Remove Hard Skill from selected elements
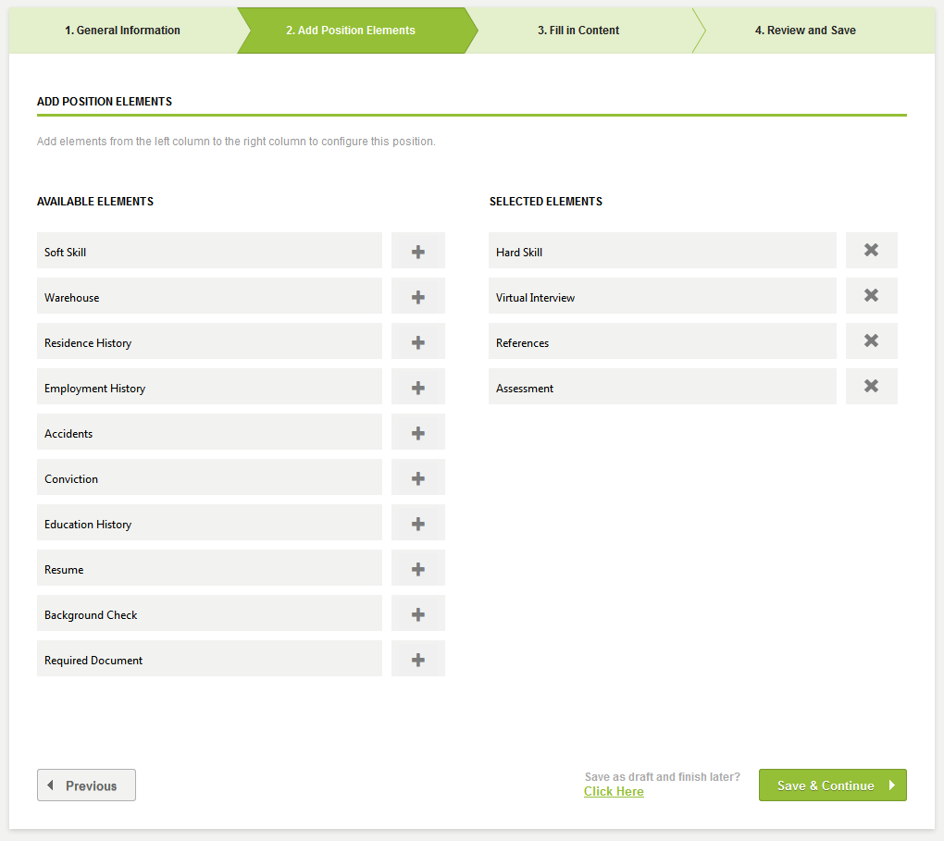The width and height of the screenshot is (944, 841). (x=871, y=251)
